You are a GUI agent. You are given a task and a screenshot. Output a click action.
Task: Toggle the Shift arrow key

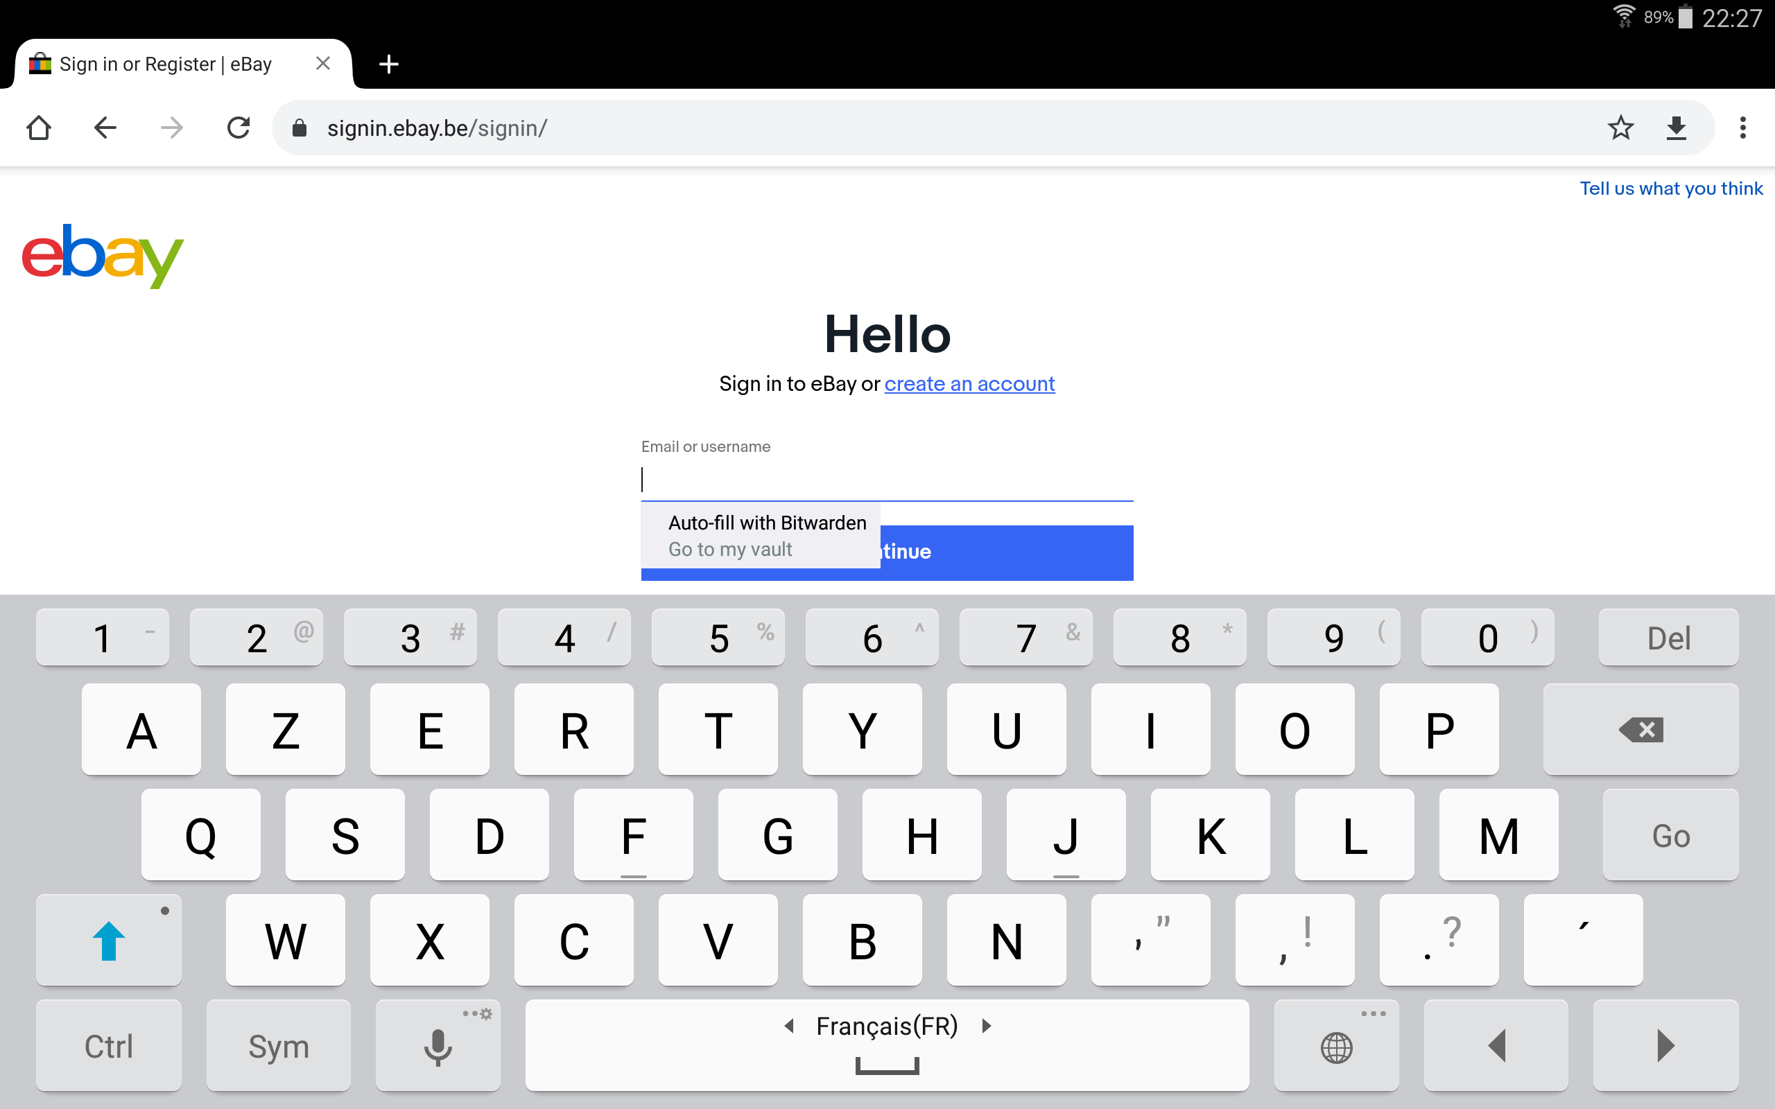coord(109,941)
